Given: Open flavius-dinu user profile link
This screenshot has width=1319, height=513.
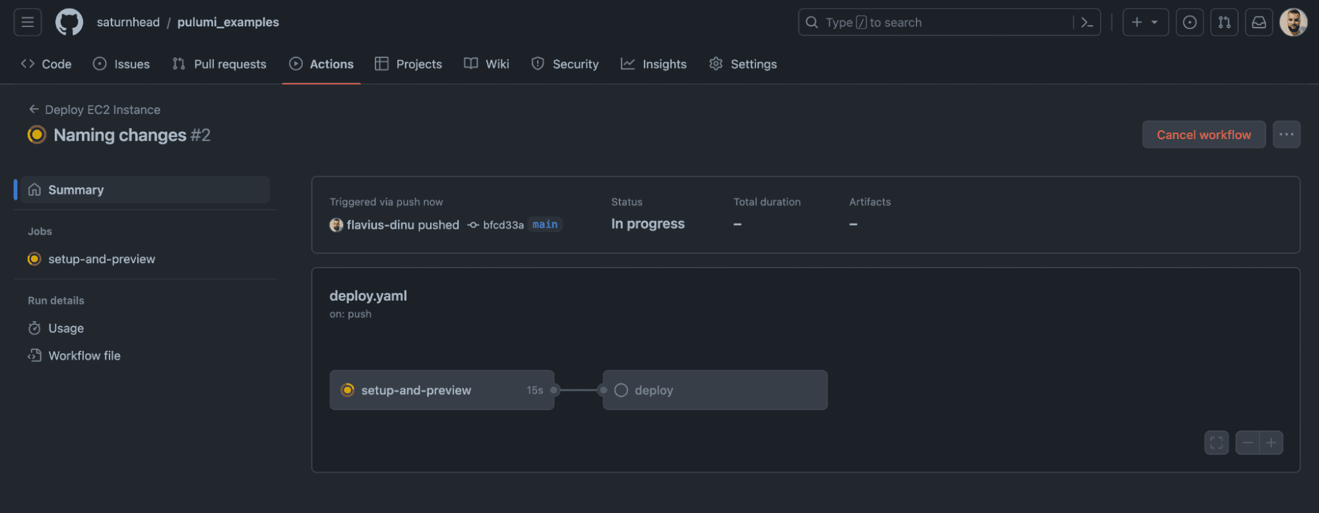Looking at the screenshot, I should 380,225.
